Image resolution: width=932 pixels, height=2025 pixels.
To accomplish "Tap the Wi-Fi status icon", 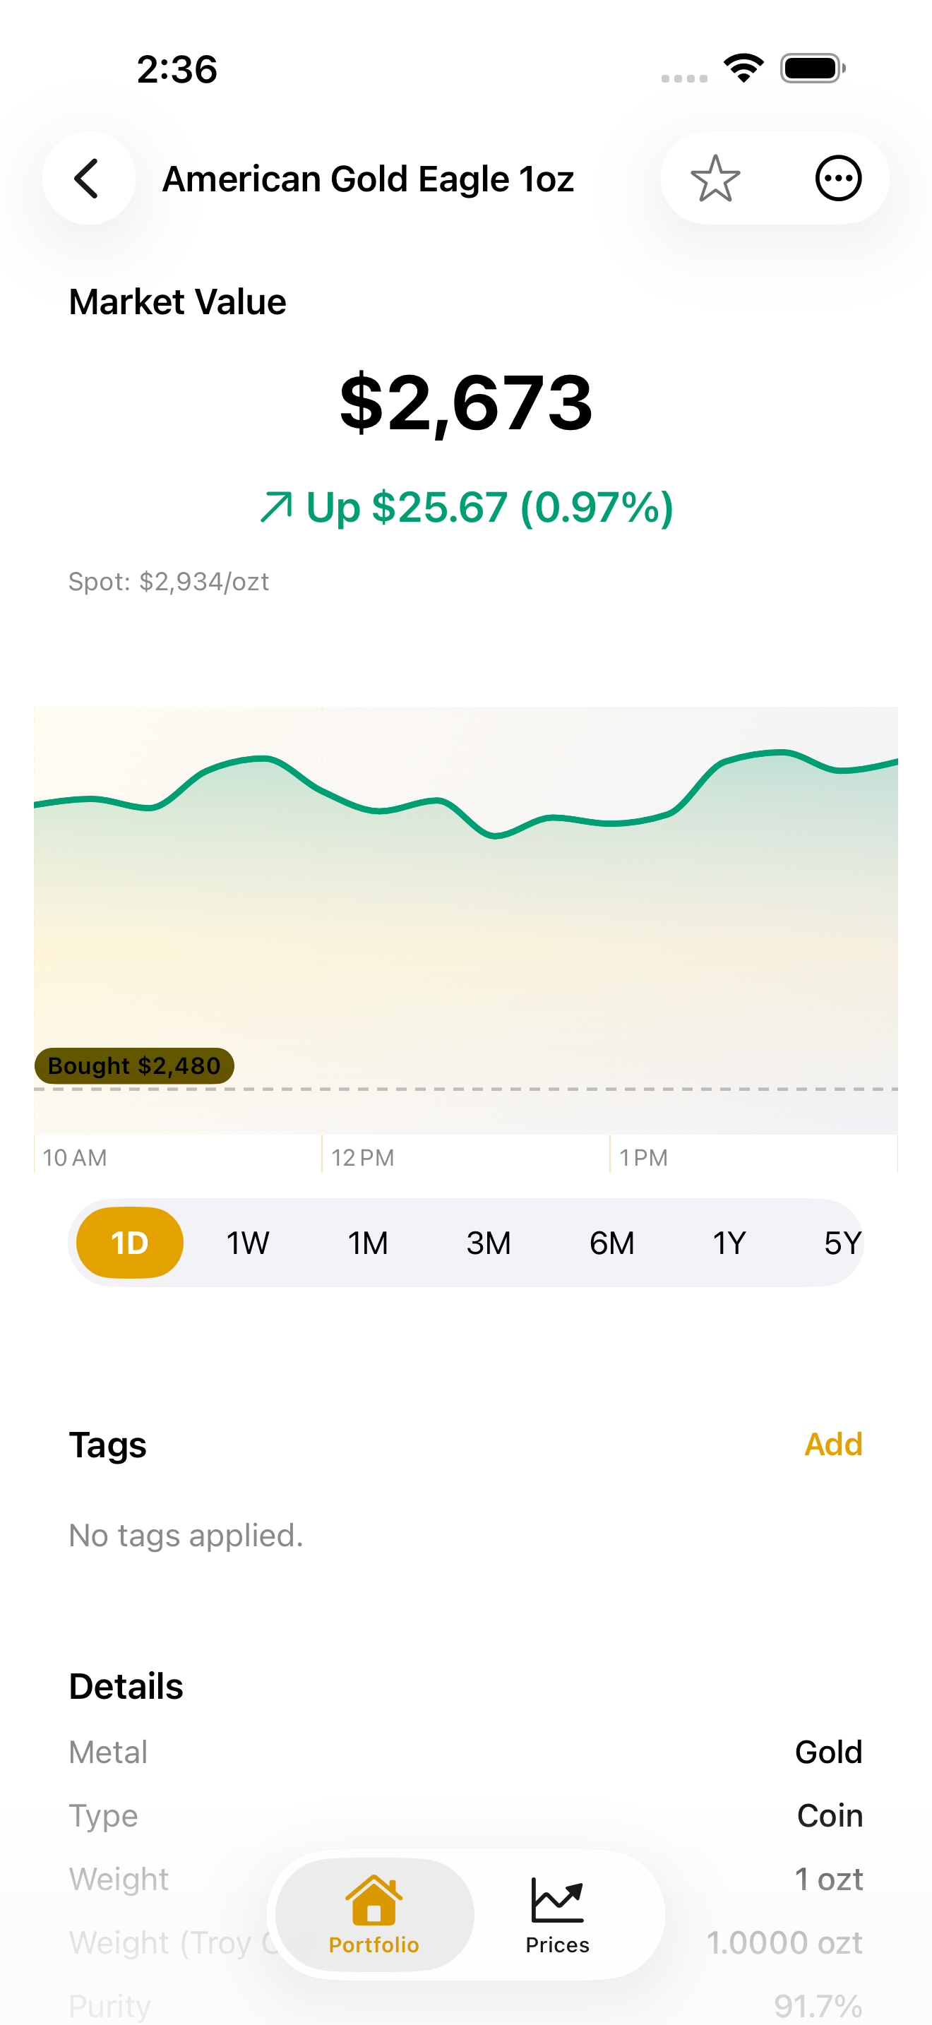I will (x=743, y=68).
